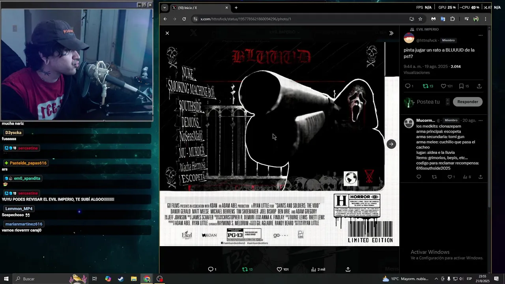Change the ESP input language
This screenshot has height=284, width=505.
tap(469, 279)
